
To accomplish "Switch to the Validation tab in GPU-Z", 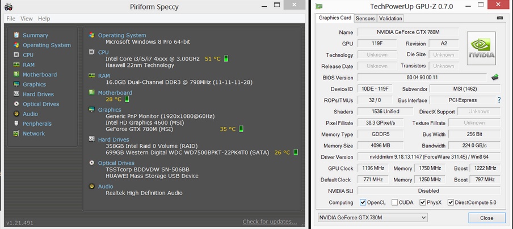I will point(390,18).
